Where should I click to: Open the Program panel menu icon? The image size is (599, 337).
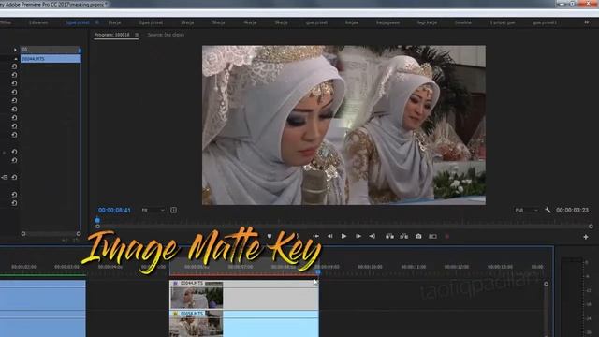click(137, 35)
